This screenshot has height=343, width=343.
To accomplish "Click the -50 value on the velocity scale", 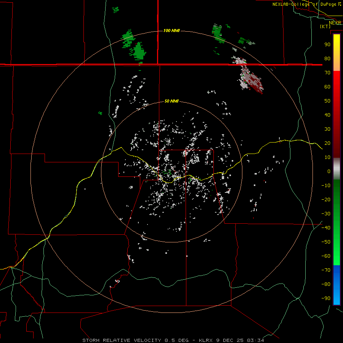I will pyautogui.click(x=326, y=242).
